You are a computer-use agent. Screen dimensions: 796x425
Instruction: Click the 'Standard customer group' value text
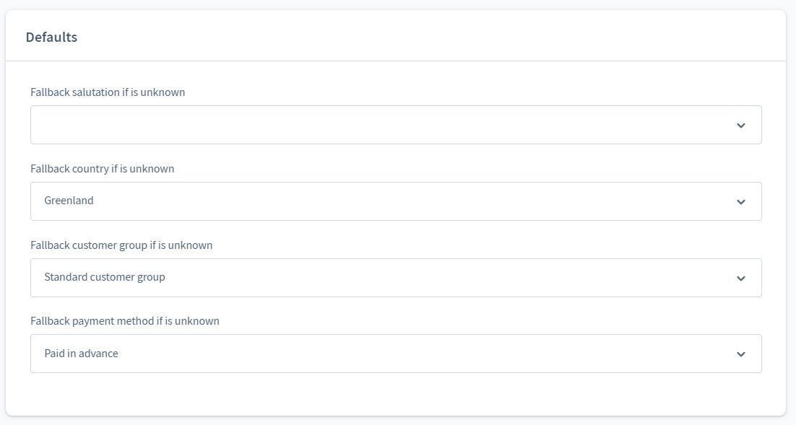tap(105, 277)
